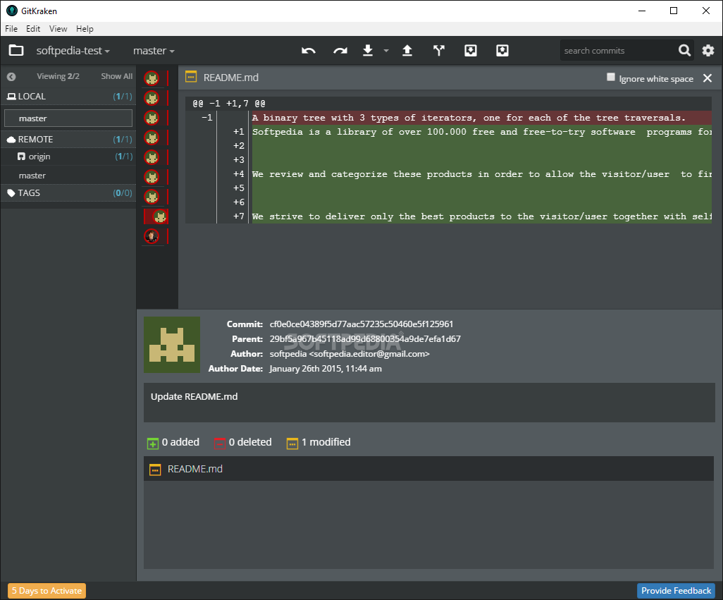Open the repository folder icon
The image size is (723, 600).
(16, 50)
